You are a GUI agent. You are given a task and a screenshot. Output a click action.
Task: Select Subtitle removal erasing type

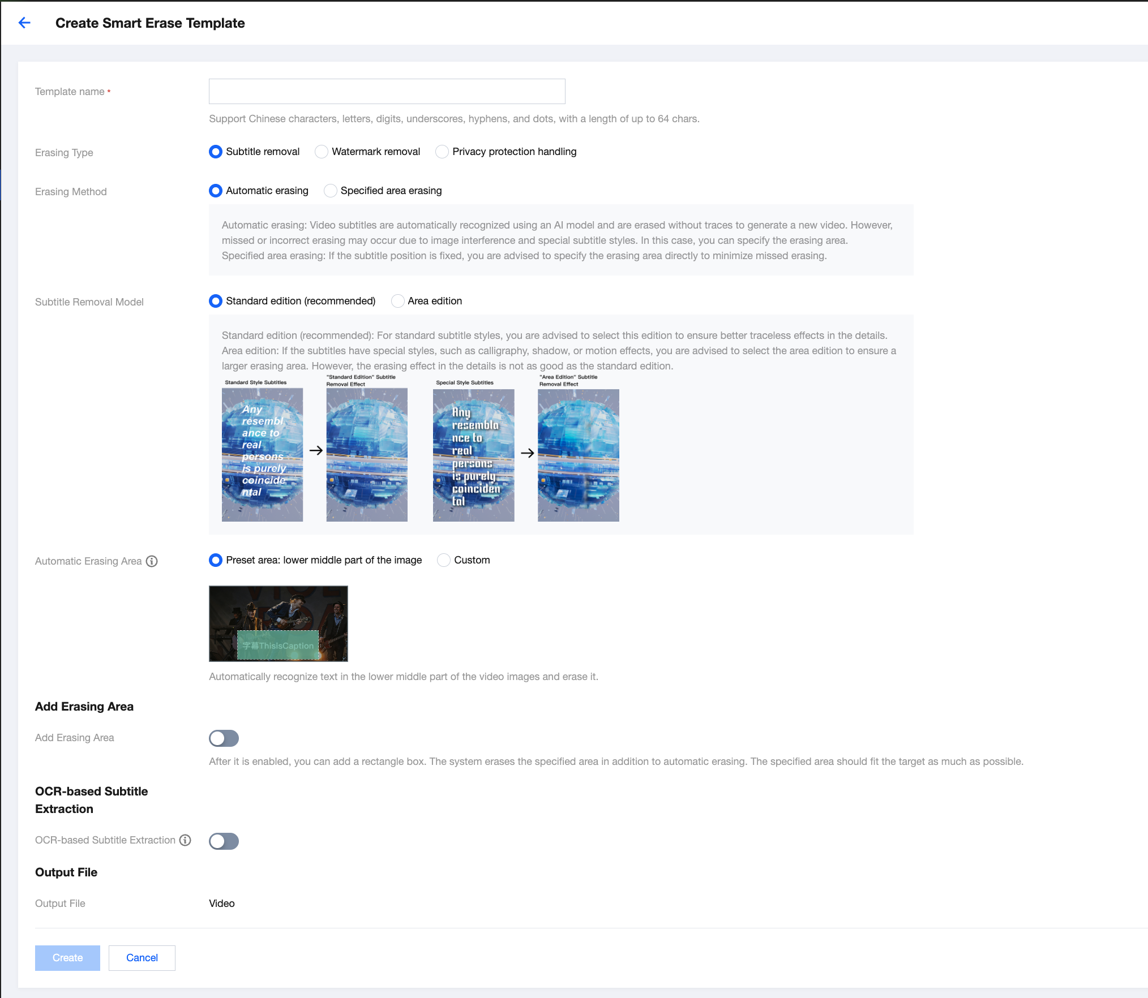click(216, 152)
